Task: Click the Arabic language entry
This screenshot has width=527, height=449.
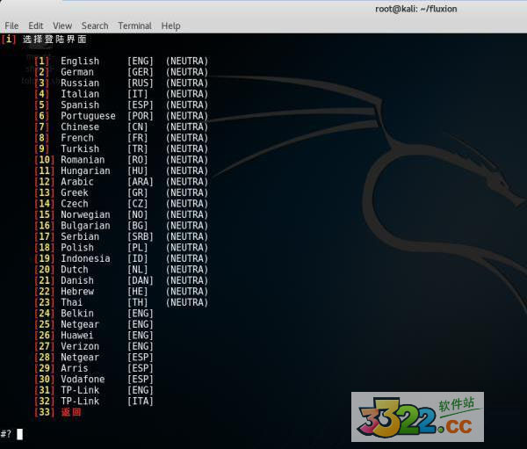Action: [x=77, y=182]
